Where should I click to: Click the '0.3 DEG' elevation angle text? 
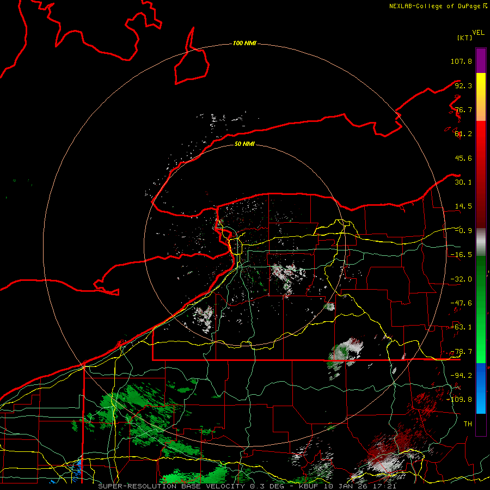(268, 486)
